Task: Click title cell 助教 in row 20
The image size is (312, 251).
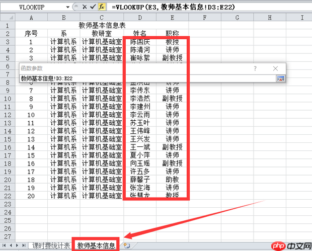Action: click(x=172, y=180)
